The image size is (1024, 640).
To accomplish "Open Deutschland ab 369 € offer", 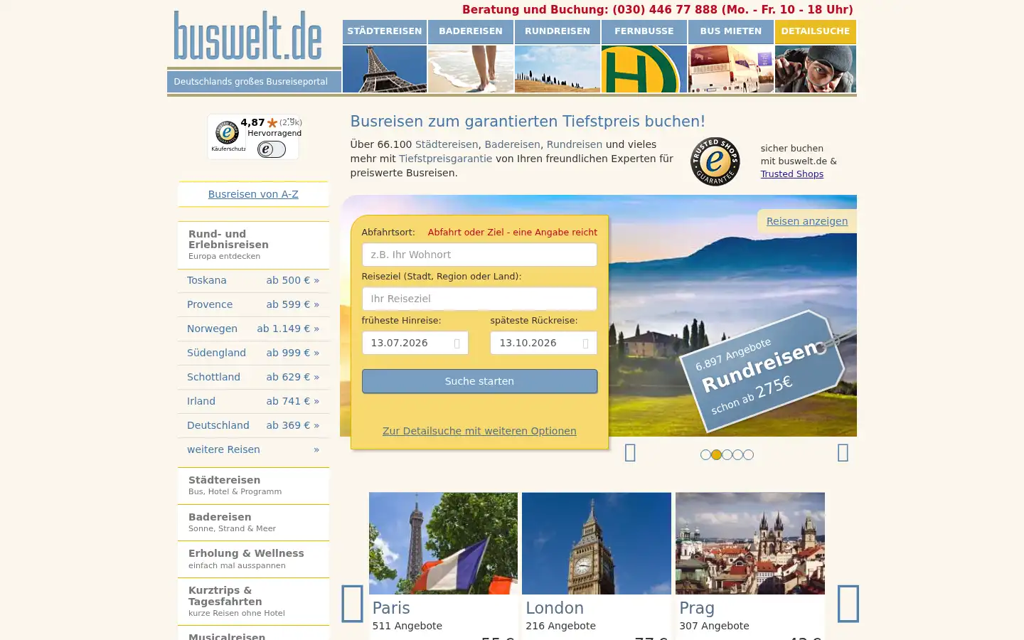I will click(253, 425).
